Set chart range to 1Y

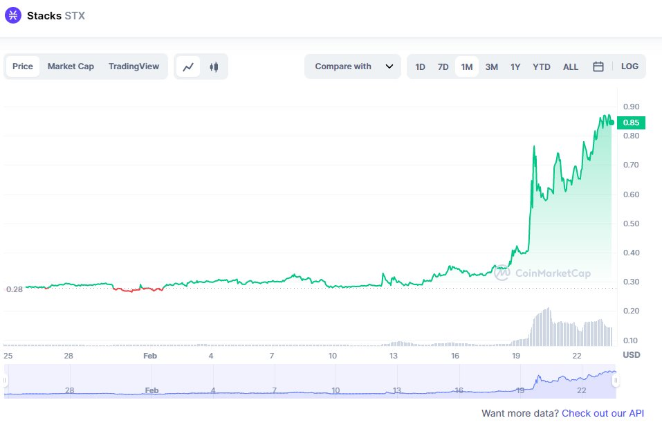point(515,66)
